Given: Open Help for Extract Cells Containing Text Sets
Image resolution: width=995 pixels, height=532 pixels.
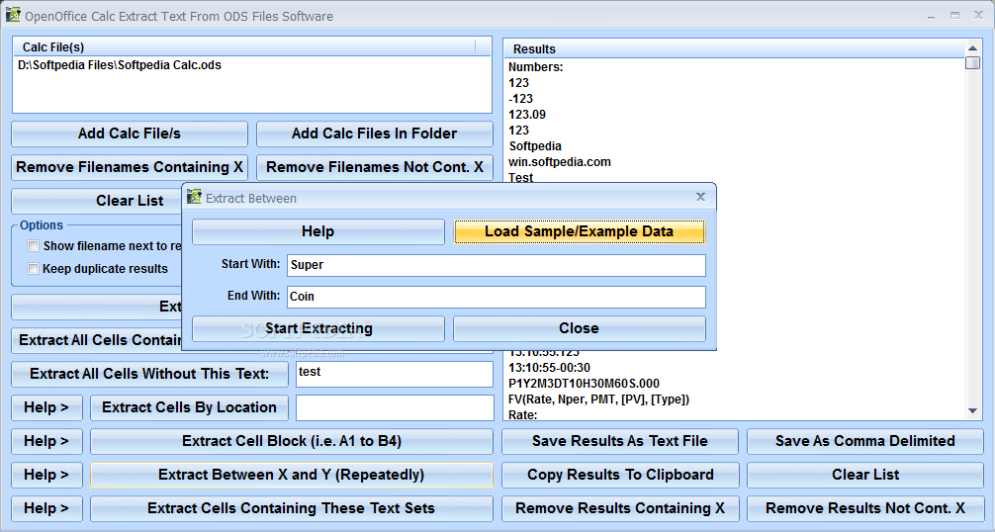Looking at the screenshot, I should coord(46,508).
